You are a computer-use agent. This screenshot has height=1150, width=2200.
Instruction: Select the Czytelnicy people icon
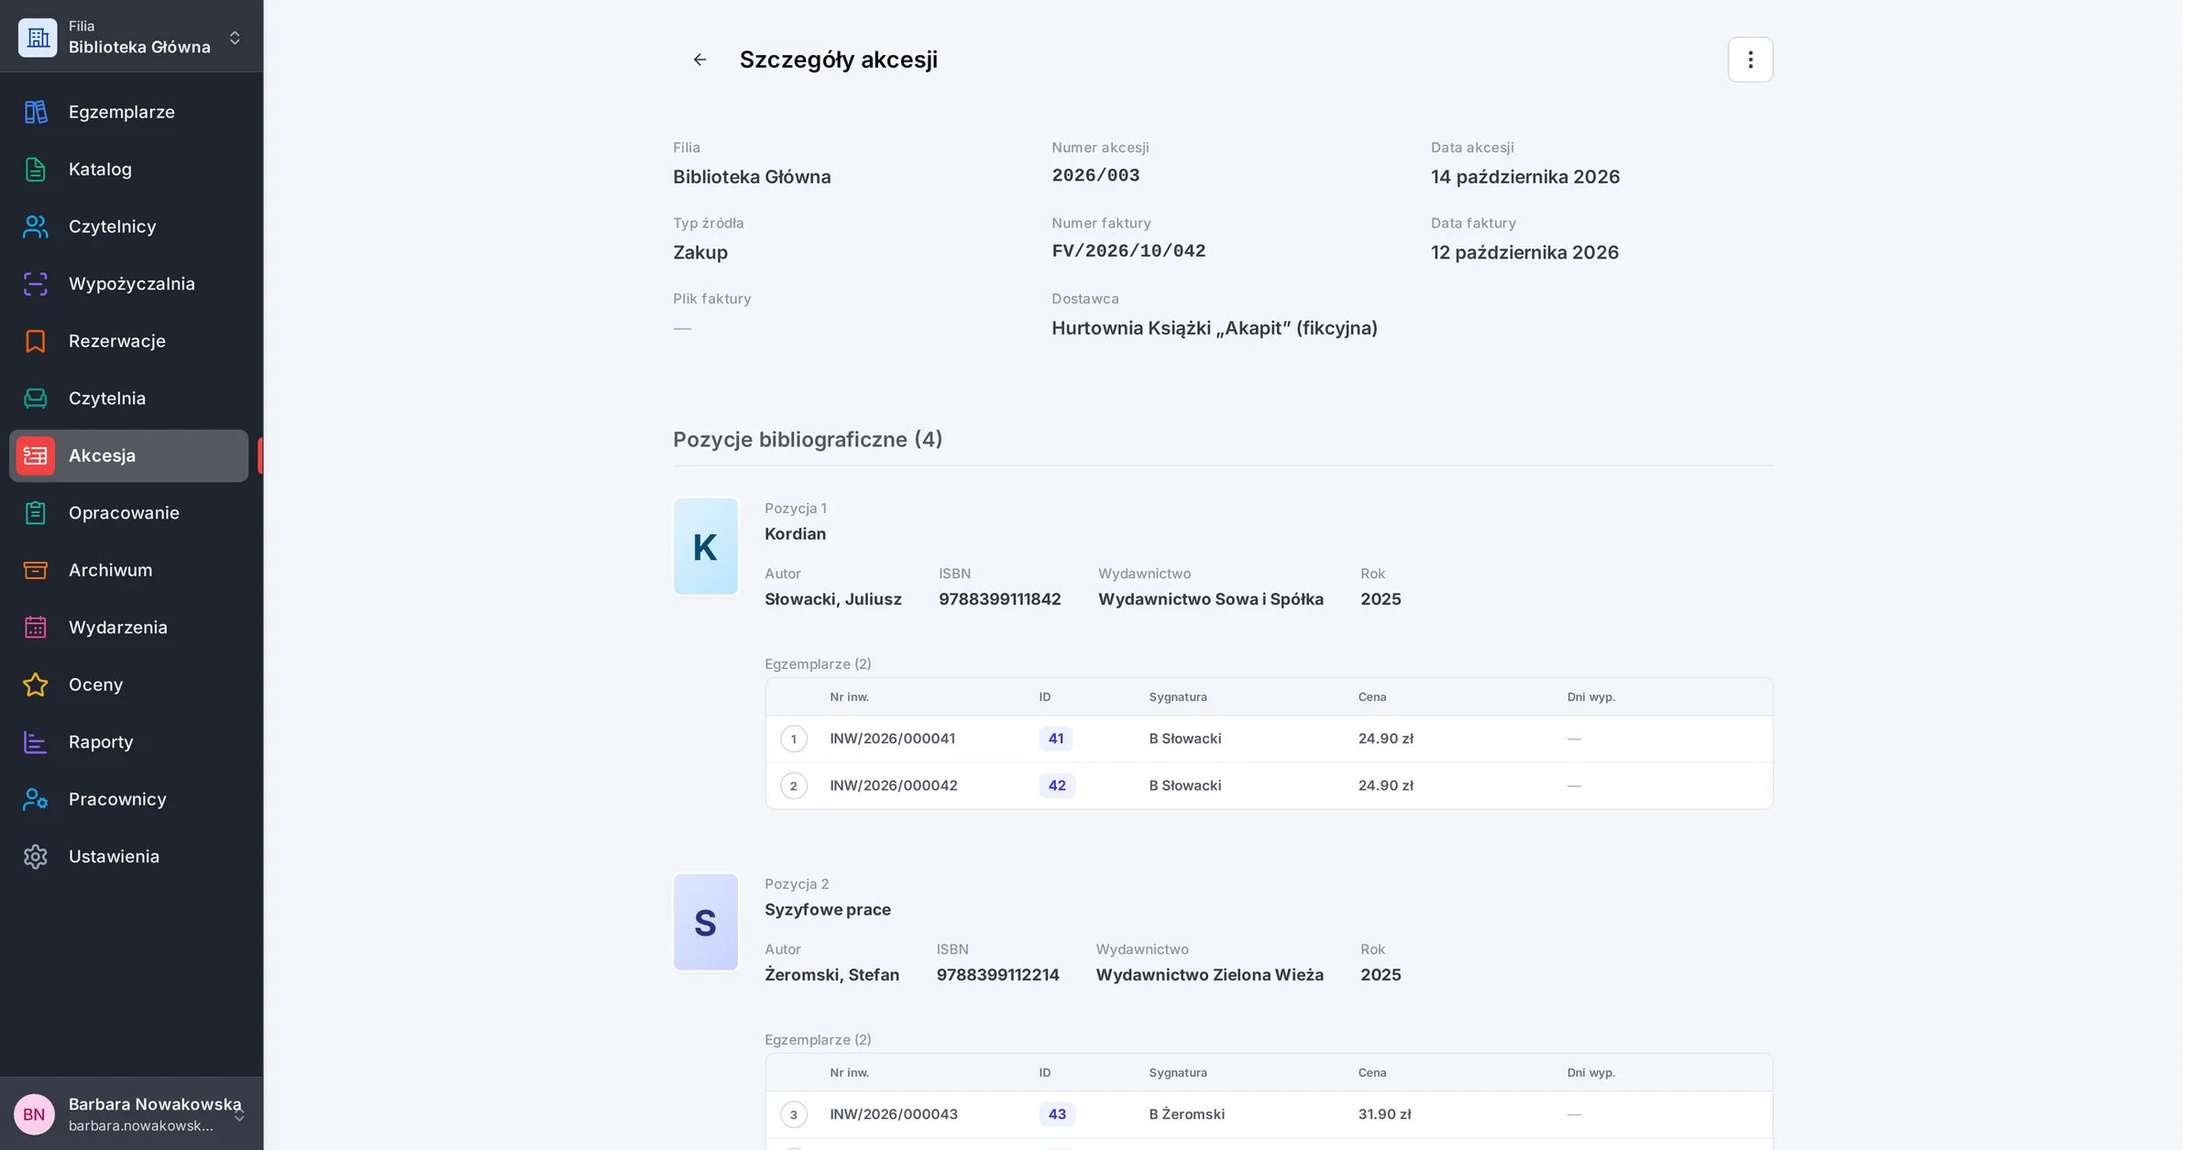[36, 226]
